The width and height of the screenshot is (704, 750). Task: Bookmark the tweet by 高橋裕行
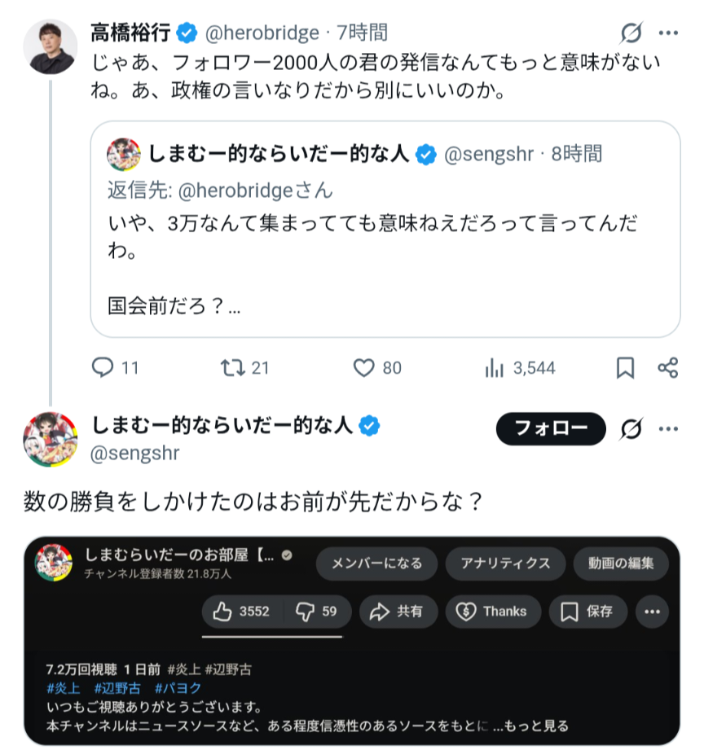(625, 368)
